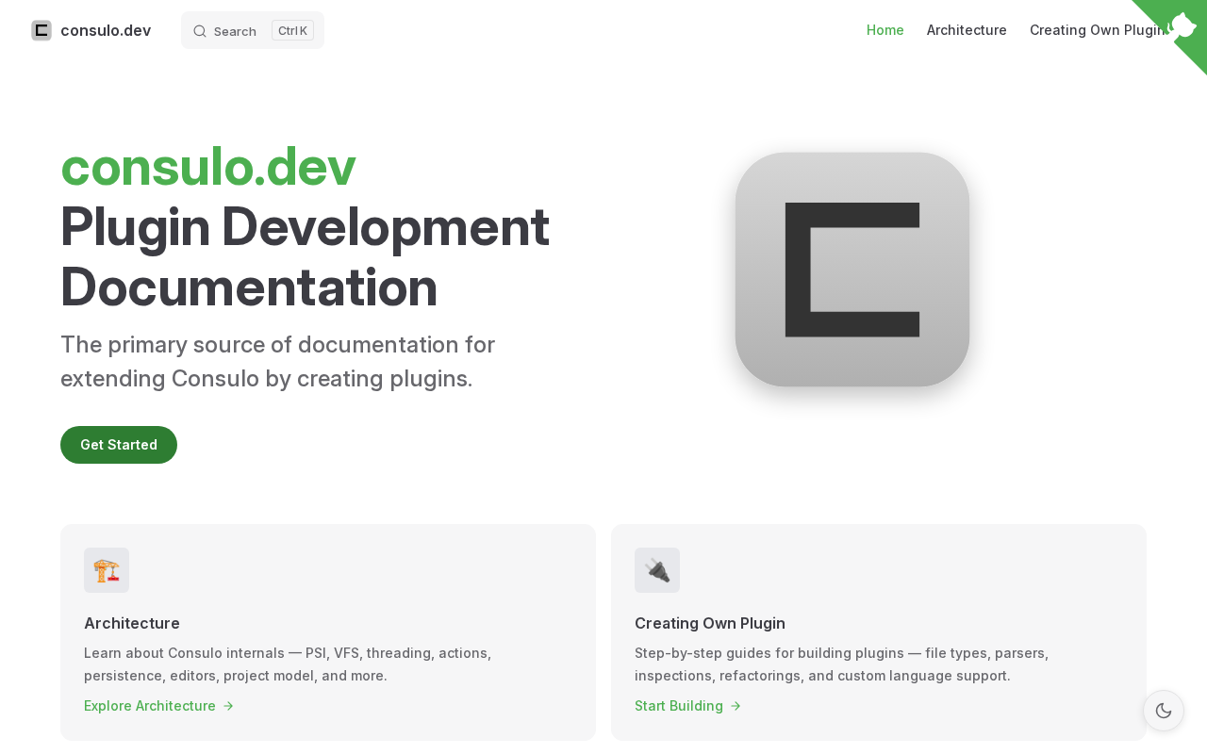The width and height of the screenshot is (1207, 754).
Task: Open the GitHub corner octocat link
Action: 1182,24
